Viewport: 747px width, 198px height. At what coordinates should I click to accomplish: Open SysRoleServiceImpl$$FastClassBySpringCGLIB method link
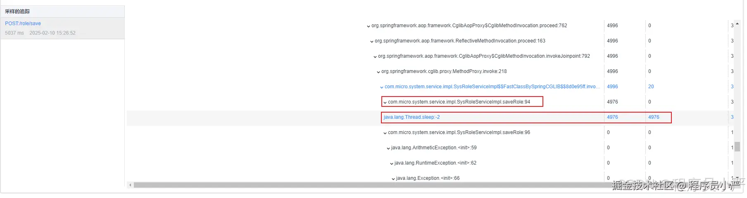coord(492,87)
